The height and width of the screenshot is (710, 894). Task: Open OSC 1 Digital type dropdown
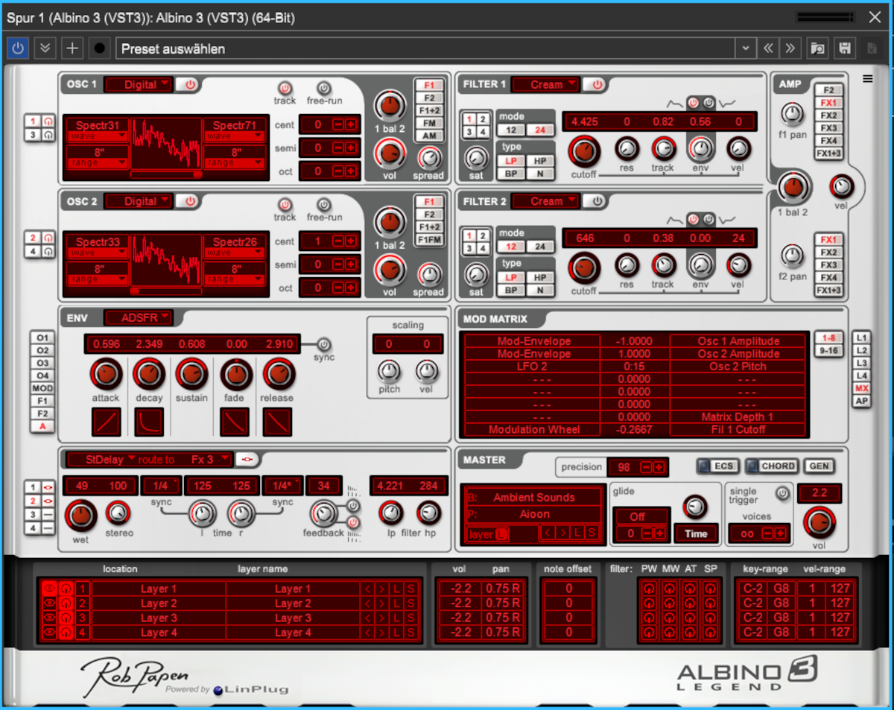pyautogui.click(x=139, y=85)
